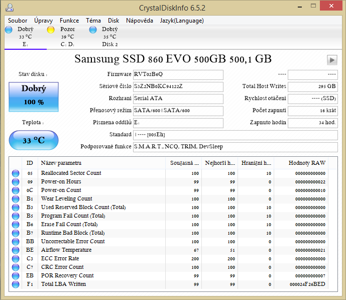This screenshot has height=300, width=346.
Task: Click the 33 °C temperature button
Action: pyautogui.click(x=34, y=140)
